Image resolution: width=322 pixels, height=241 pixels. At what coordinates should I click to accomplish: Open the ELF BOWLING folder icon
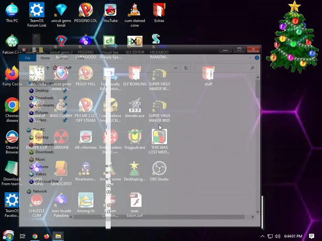[x=135, y=73]
